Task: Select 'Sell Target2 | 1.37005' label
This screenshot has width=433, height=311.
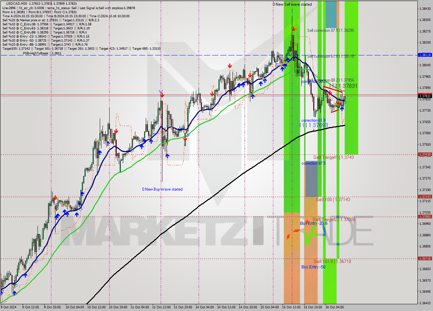Action: [x=334, y=219]
